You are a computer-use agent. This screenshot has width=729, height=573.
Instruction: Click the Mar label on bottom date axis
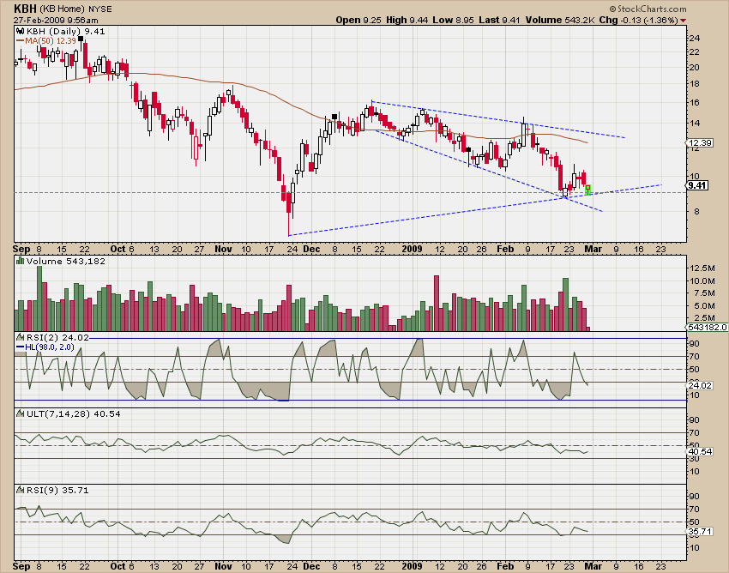point(593,566)
